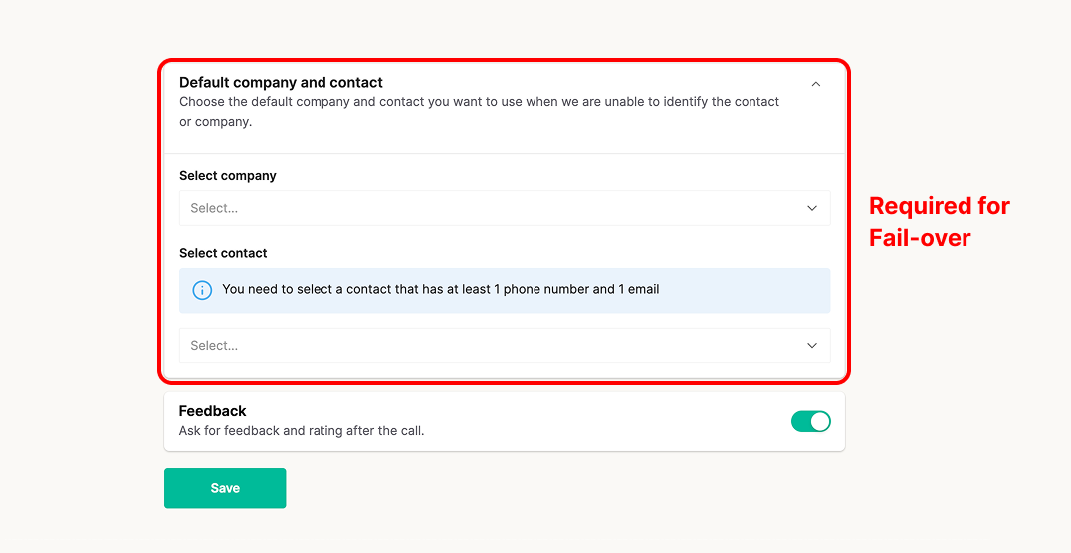Click the 'Default company and contact' heading
Viewport: 1071px width, 553px height.
pyautogui.click(x=281, y=82)
